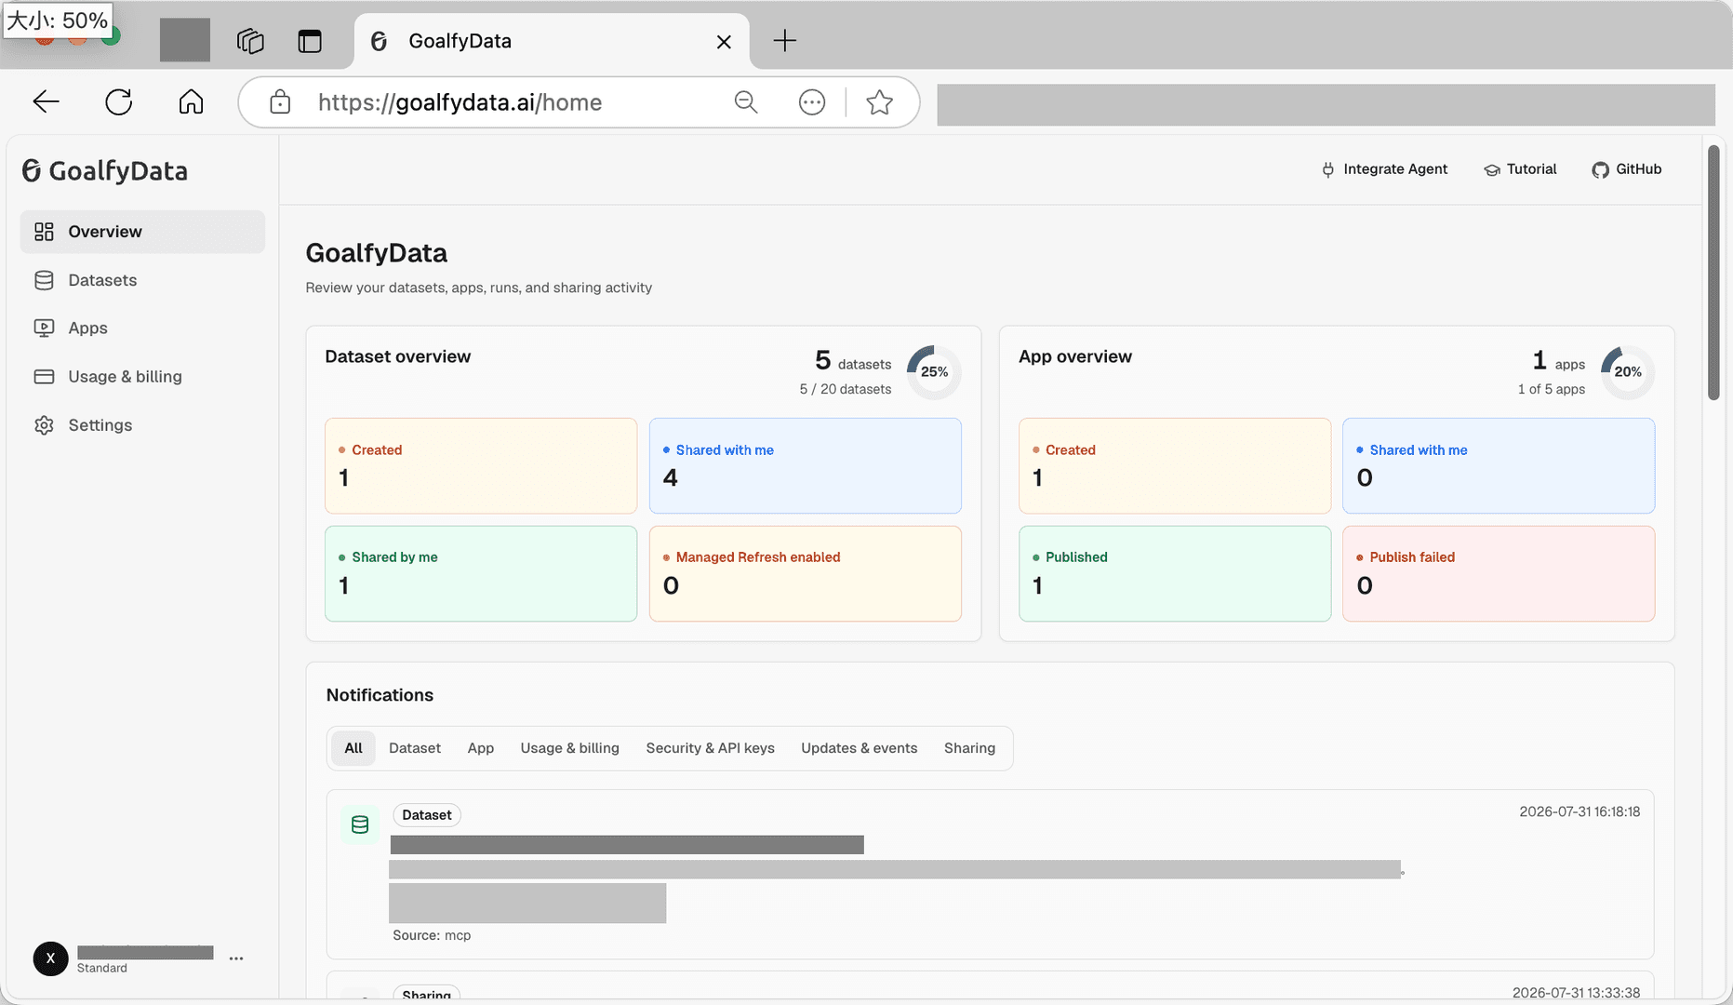Show Security & API keys notifications
The width and height of the screenshot is (1733, 1005).
coord(711,748)
